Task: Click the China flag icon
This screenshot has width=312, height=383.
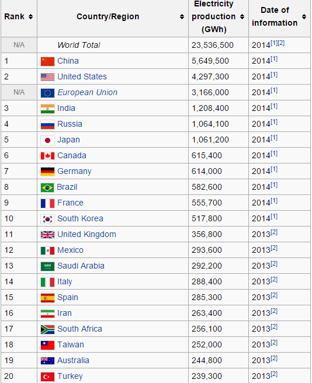Action: (x=47, y=61)
